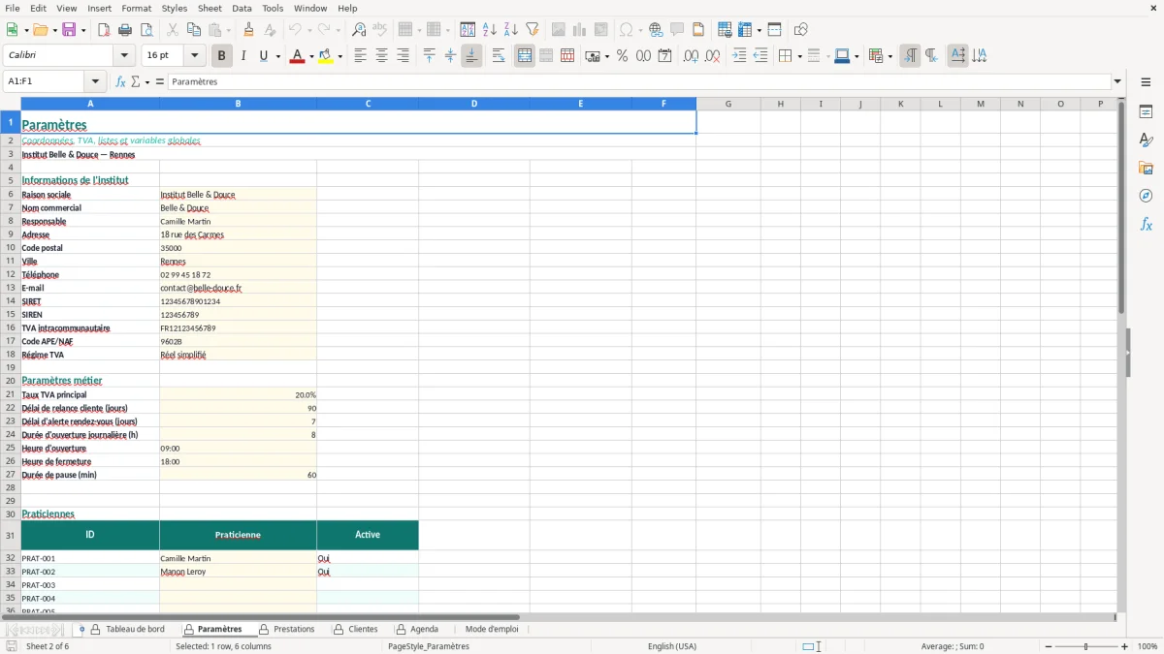
Task: Click Increase Indent icon
Action: pyautogui.click(x=739, y=56)
